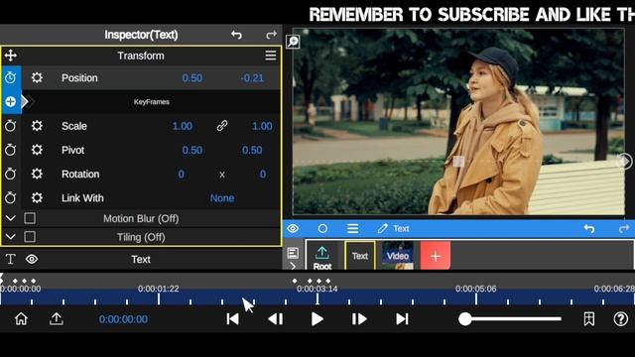Click Position X value 0.50
Viewport: 635px width, 357px height.
[x=191, y=78]
